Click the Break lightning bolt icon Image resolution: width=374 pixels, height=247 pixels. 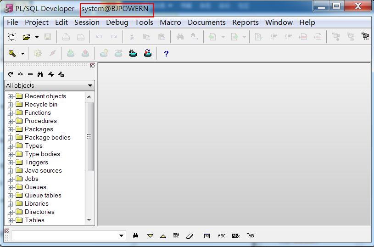[52, 53]
